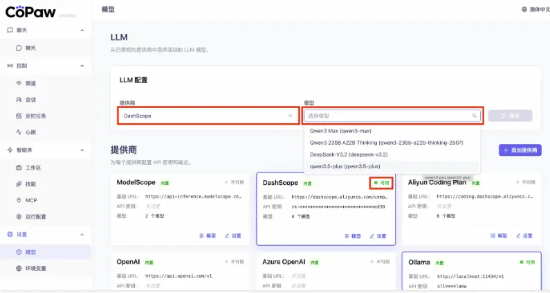The width and height of the screenshot is (550, 293).
Task: Click the wifi icon beside 频道
Action: click(19, 83)
